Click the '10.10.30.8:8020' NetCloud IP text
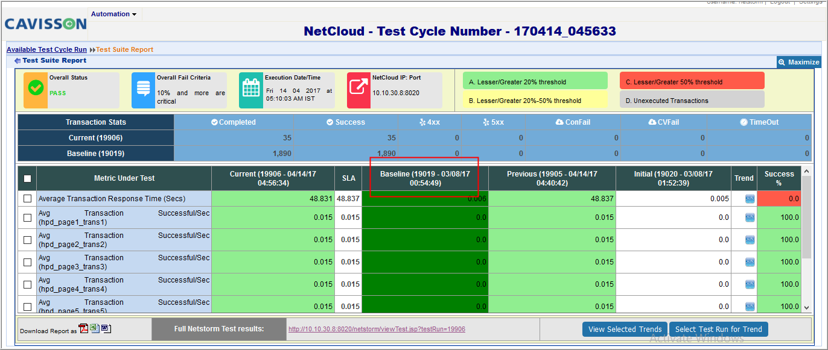 [x=396, y=93]
